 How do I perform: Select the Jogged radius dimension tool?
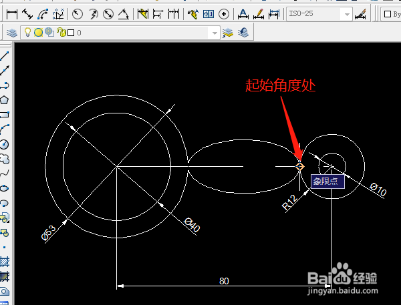tap(93, 14)
